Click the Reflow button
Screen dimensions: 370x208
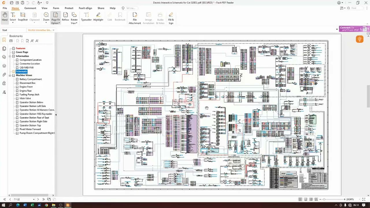(x=65, y=17)
